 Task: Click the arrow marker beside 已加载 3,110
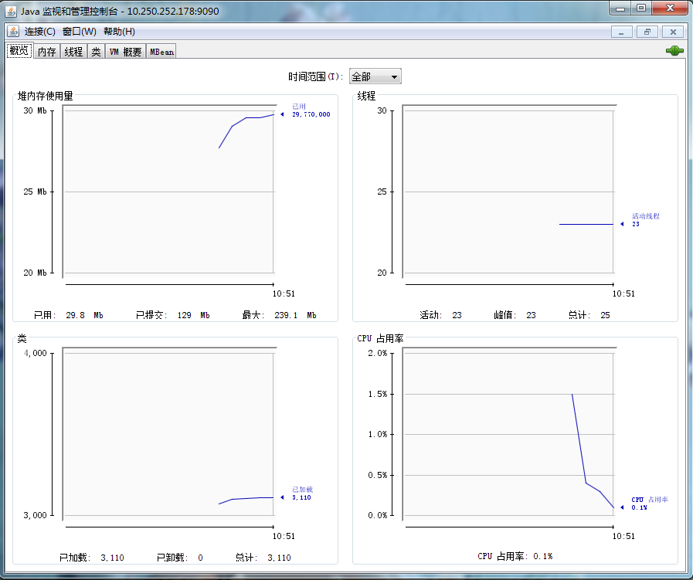[281, 498]
